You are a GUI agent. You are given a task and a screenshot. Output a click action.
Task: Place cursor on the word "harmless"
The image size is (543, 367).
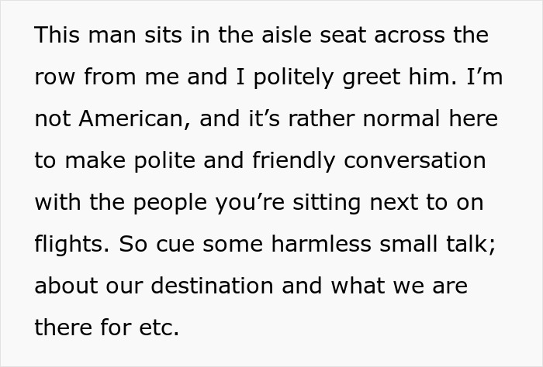click(321, 244)
